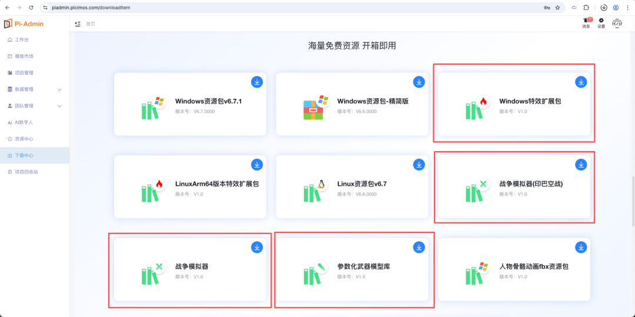The image size is (635, 317).
Task: Go forward in browser history
Action: click(19, 8)
